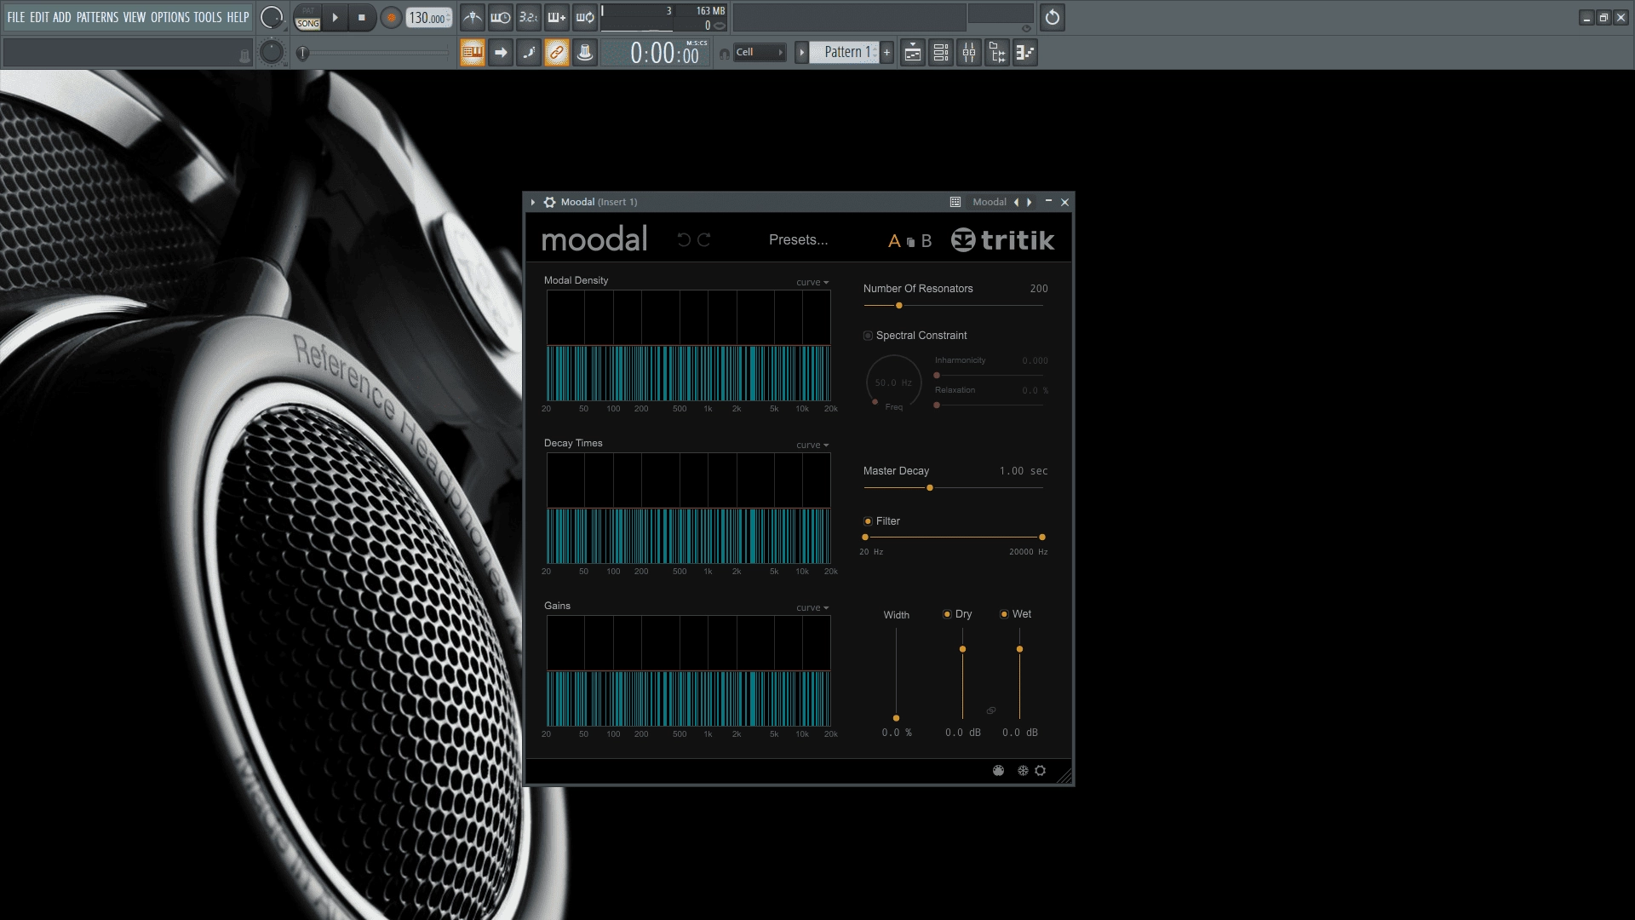The width and height of the screenshot is (1635, 920).
Task: Click the Master Decay slider handle
Action: tap(930, 488)
